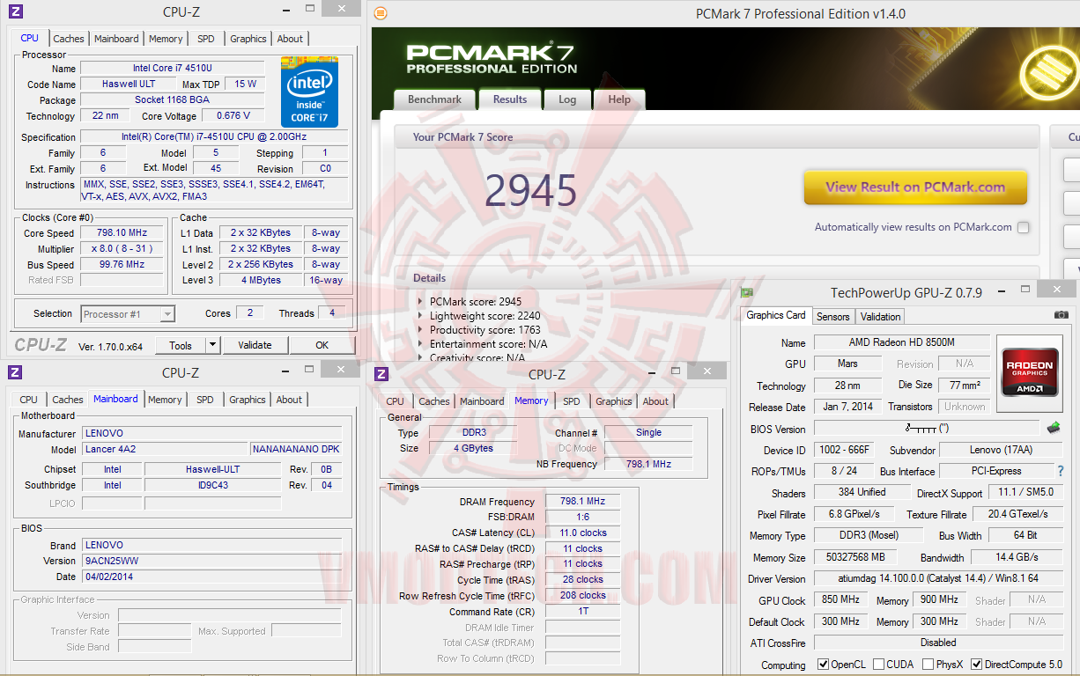The height and width of the screenshot is (676, 1080).
Task: Click the GPU-Z title bar app icon
Action: coord(746,292)
